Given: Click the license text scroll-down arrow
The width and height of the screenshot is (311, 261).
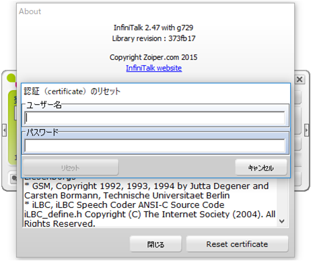Looking at the screenshot, I should click(x=282, y=221).
